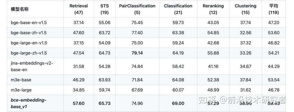The width and height of the screenshot is (294, 112).
Task: Click the bold 69.00 Classification score
Action: [x=178, y=103]
